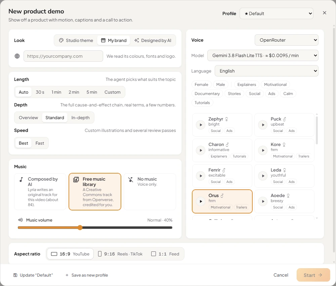
Task: Close the New product demo dialog
Action: [325, 13]
